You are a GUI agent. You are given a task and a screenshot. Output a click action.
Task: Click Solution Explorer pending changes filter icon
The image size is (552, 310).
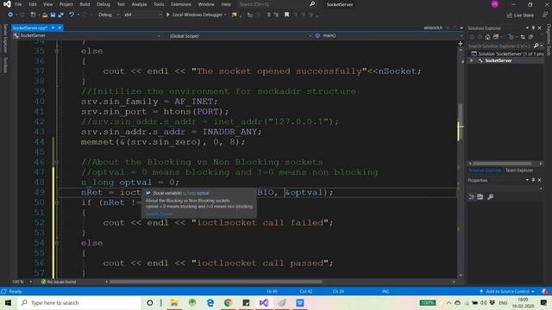coord(511,37)
